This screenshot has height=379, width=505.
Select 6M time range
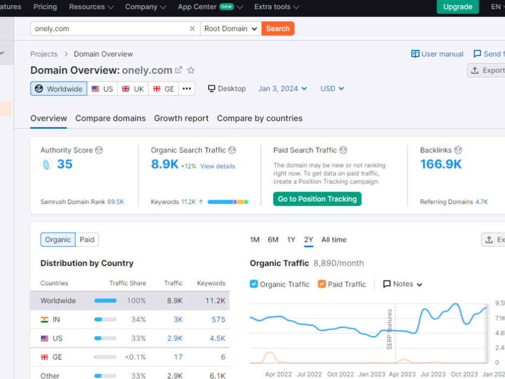tap(273, 240)
